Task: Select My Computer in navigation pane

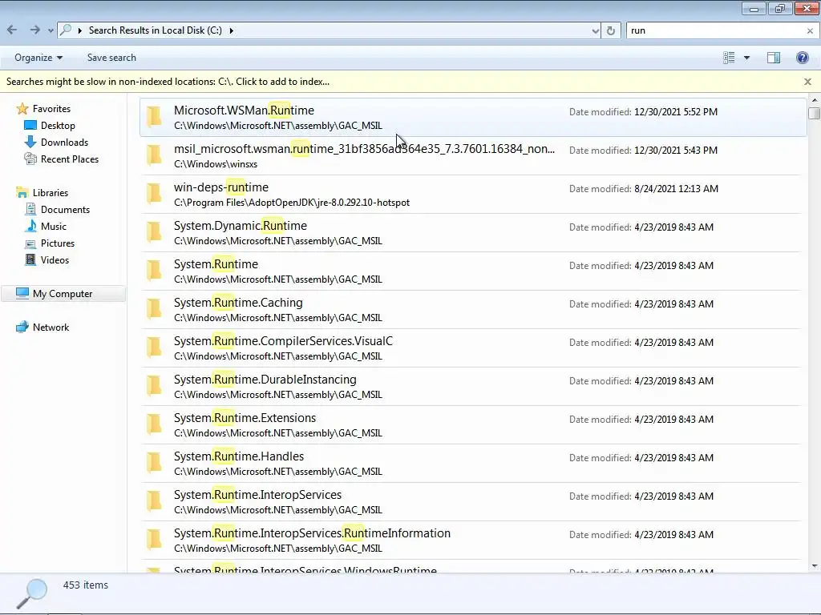Action: click(63, 294)
